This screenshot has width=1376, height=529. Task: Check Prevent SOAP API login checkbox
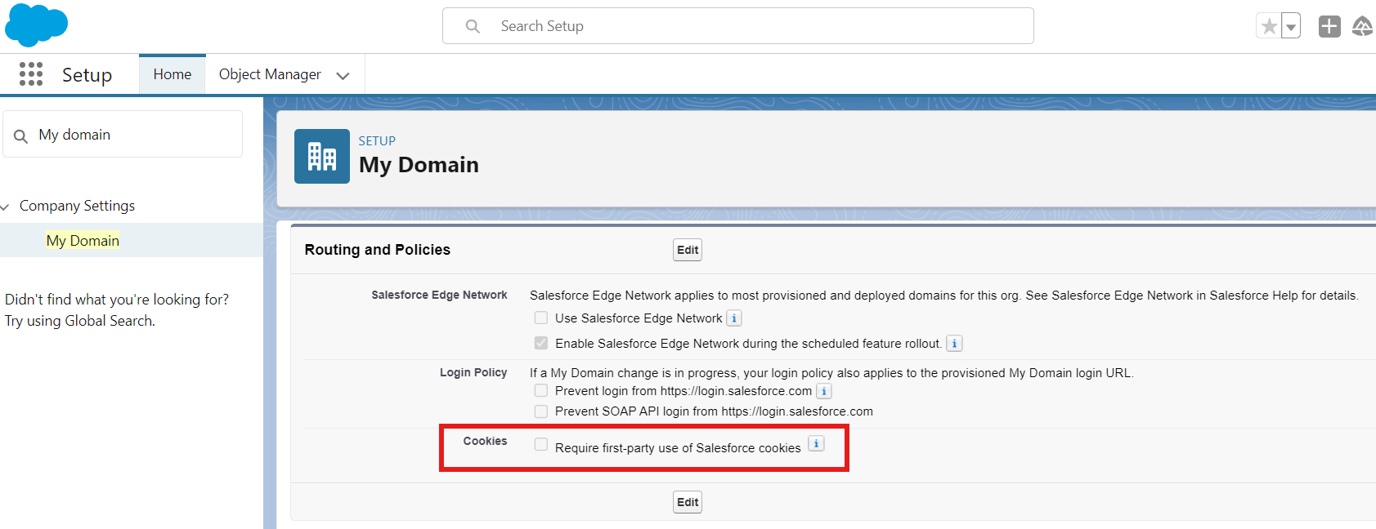(541, 411)
